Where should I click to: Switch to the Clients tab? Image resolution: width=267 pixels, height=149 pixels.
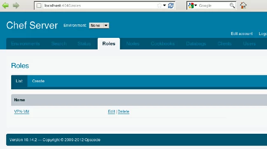225,44
